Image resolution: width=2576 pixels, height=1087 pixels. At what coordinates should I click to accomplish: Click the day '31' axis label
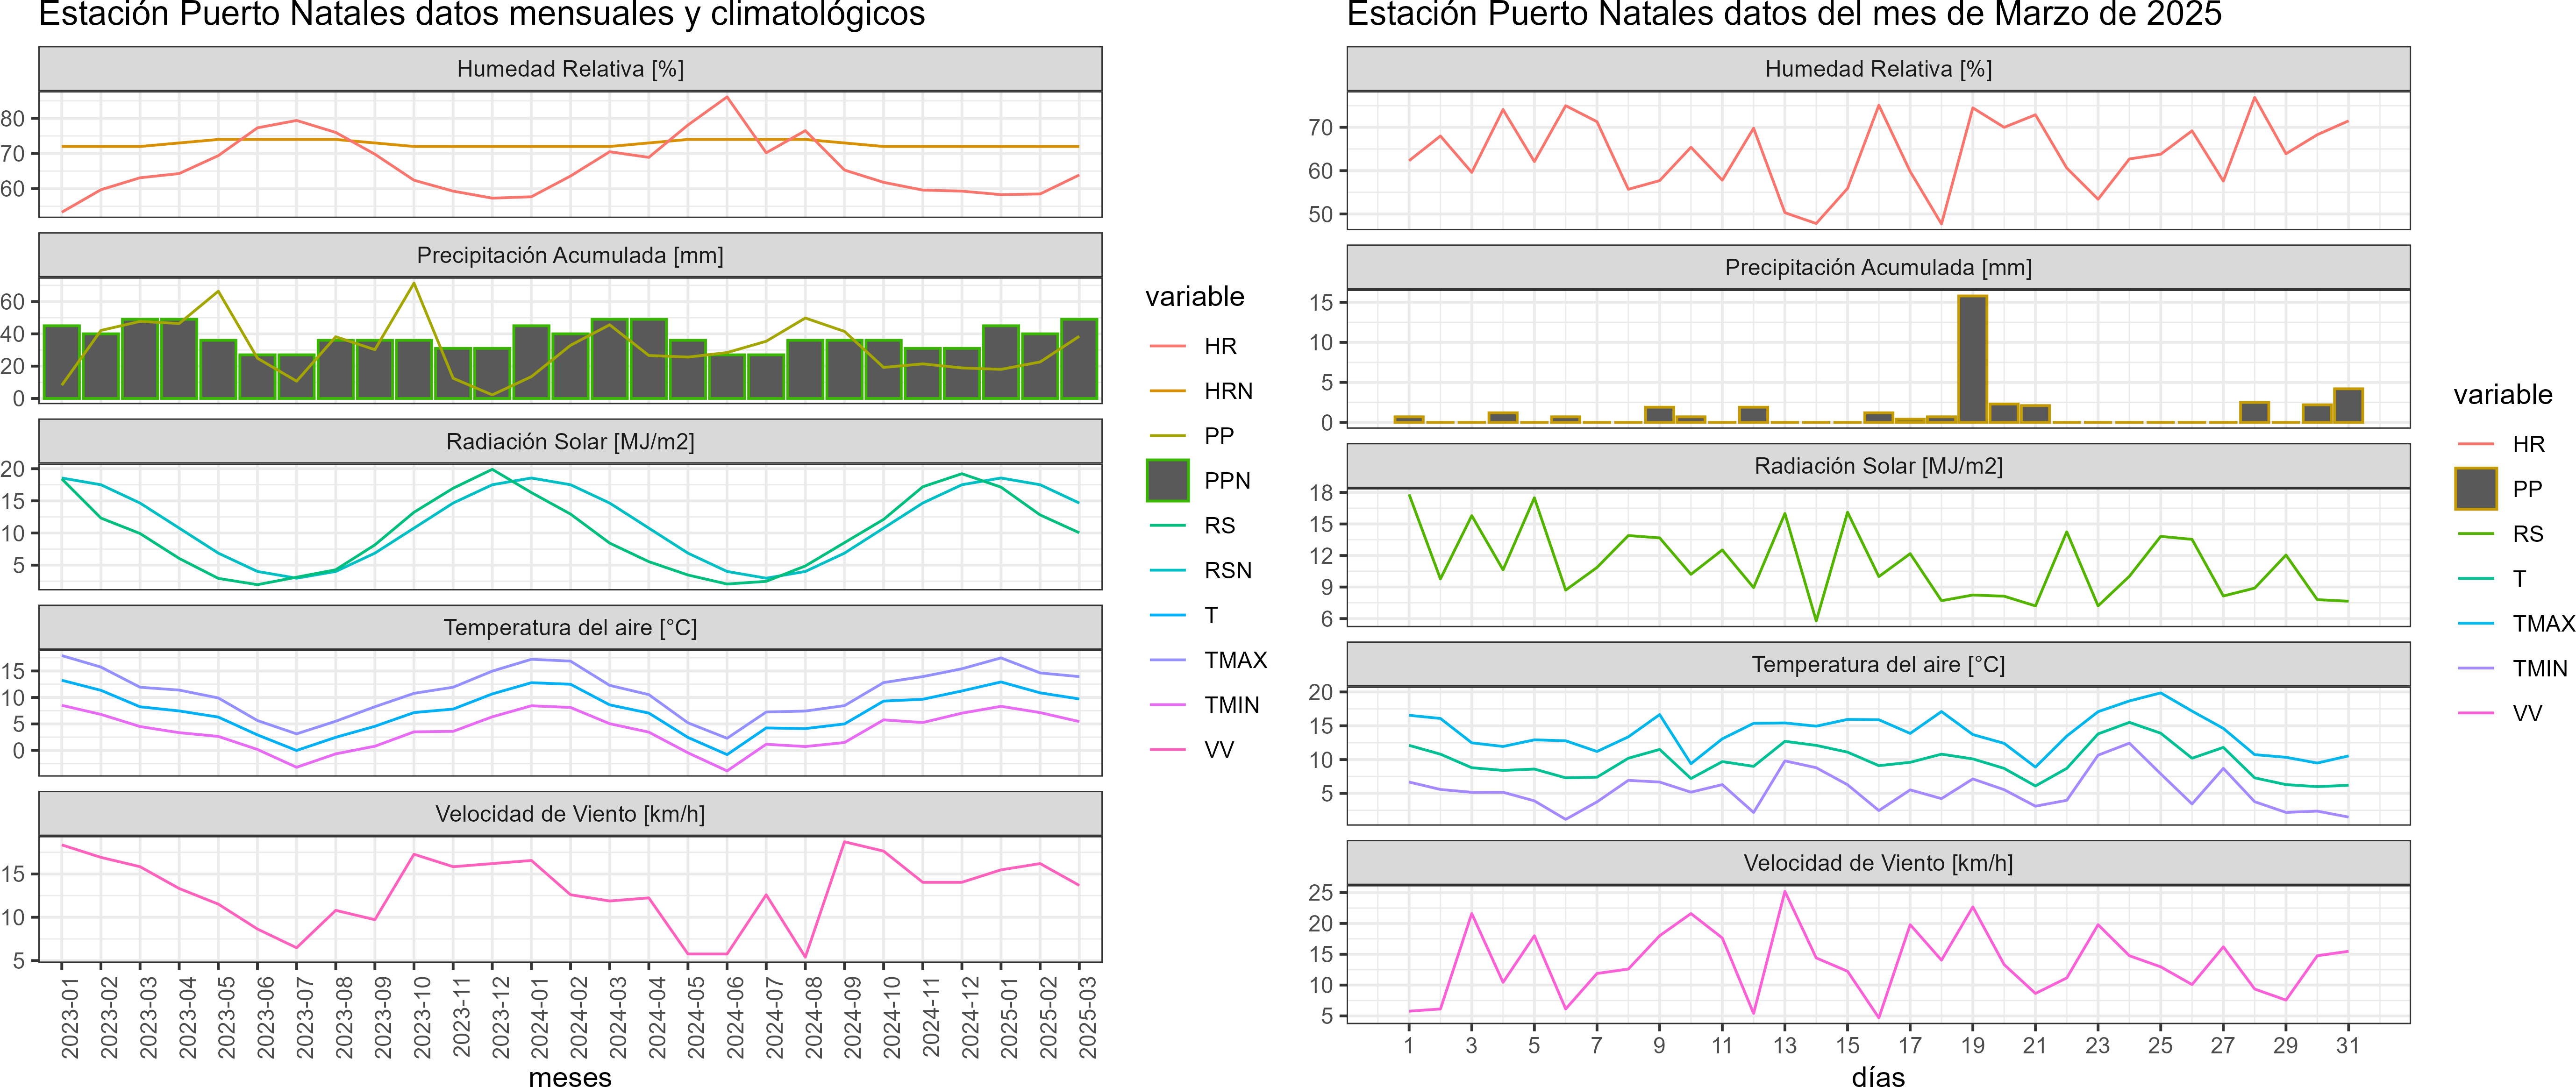pyautogui.click(x=2348, y=1045)
